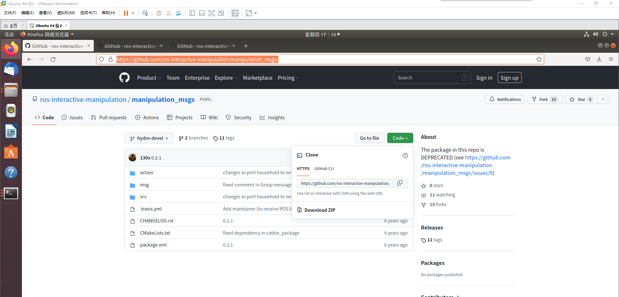The image size is (619, 297).
Task: Open the Star lists dropdown arrow
Action: pyautogui.click(x=603, y=99)
